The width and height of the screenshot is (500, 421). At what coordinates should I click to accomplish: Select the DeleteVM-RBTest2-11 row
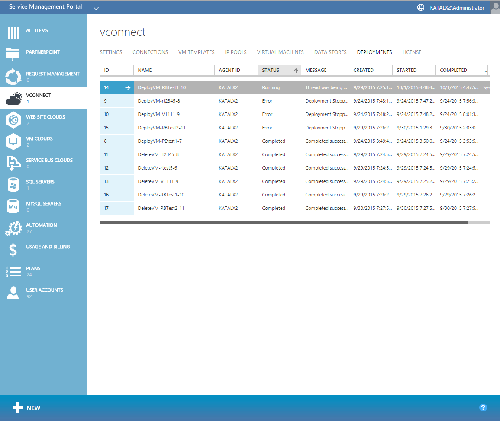point(295,208)
